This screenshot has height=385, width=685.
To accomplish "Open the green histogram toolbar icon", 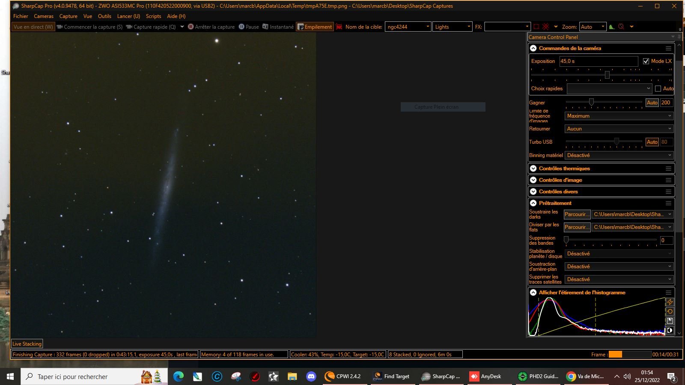I will 612,27.
